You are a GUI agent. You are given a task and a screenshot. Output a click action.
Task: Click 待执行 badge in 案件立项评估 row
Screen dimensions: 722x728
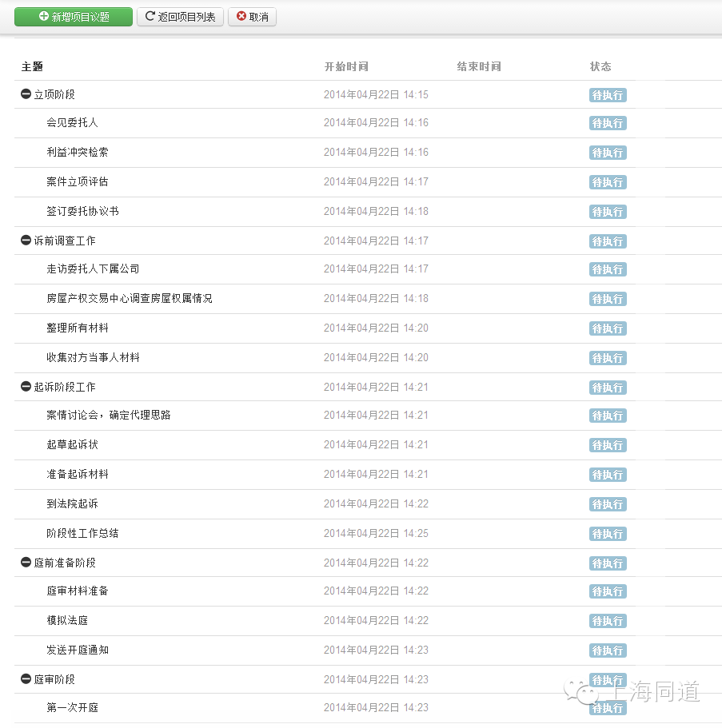click(608, 182)
